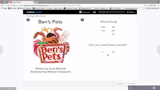
Task: Click the right edge next-screen handle
Action: (158, 50)
